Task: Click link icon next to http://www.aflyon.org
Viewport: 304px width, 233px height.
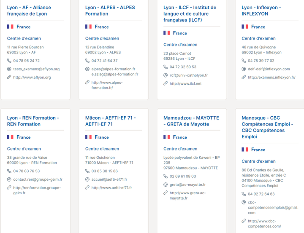Action: pos(9,78)
